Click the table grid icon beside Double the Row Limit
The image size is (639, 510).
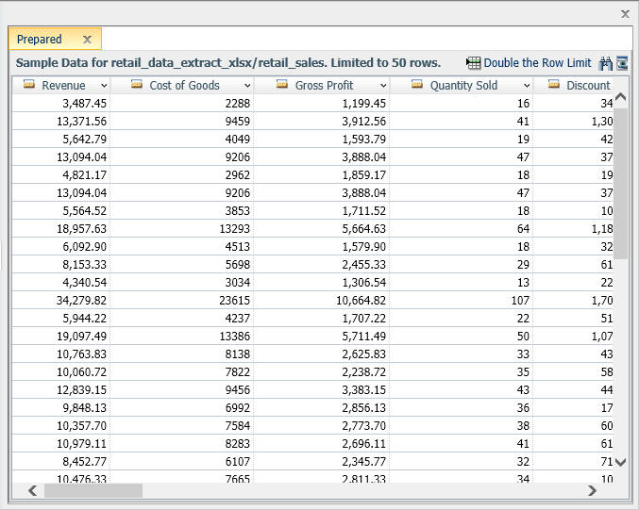[474, 63]
